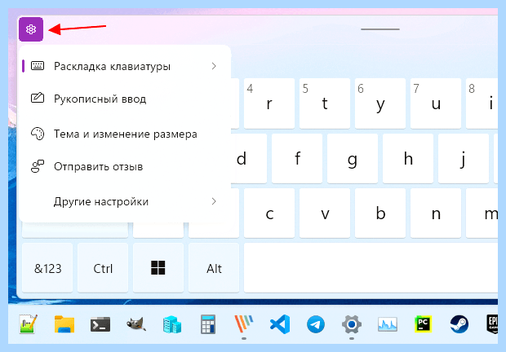
Task: Tap the c key on touch keyboard
Action: (x=269, y=213)
